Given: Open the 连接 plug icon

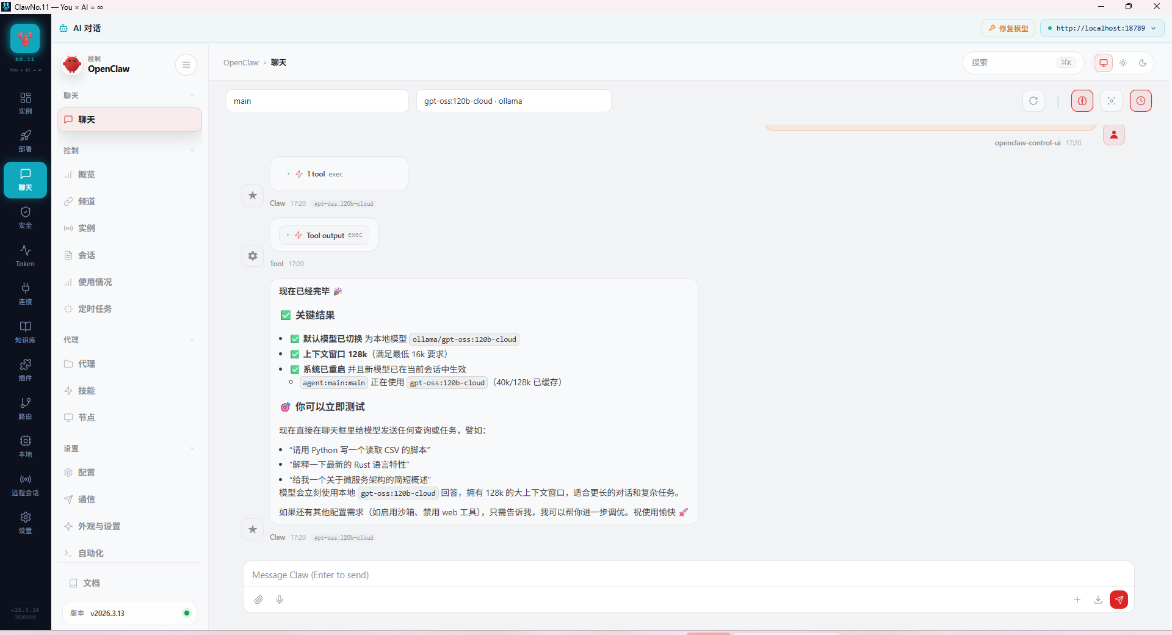Looking at the screenshot, I should point(25,294).
